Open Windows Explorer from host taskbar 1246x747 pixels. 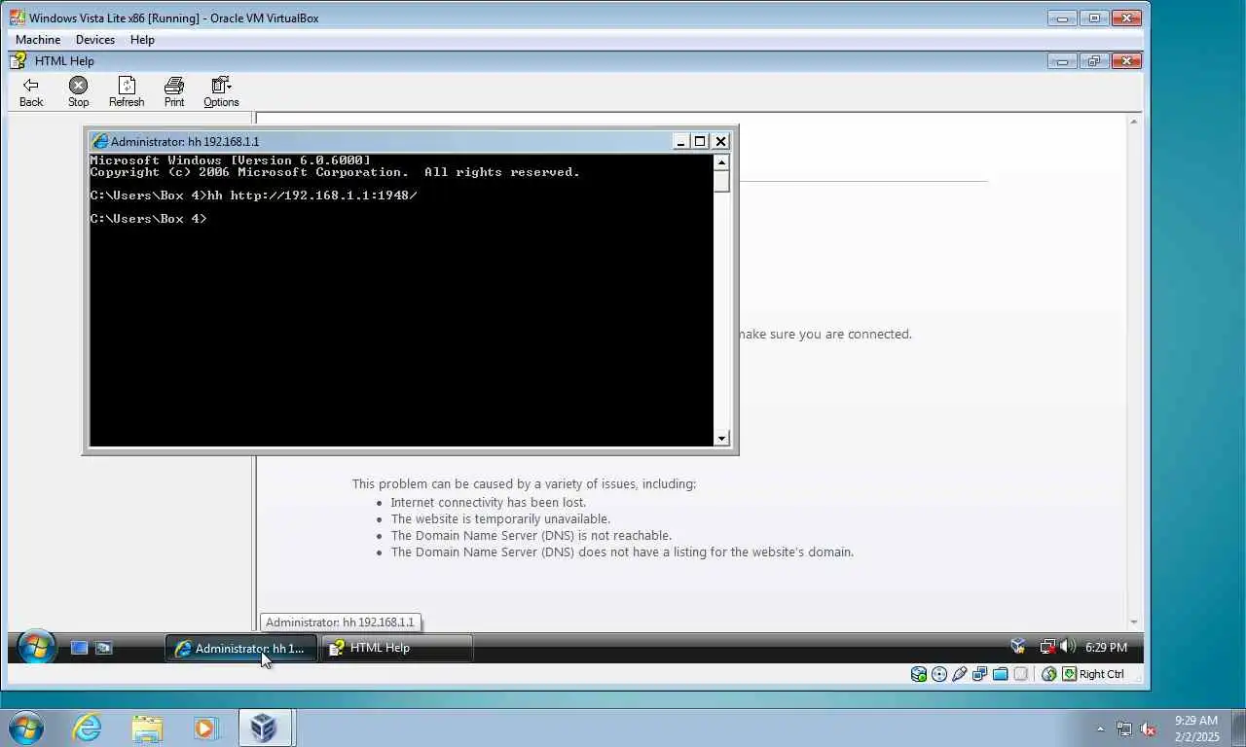click(147, 728)
